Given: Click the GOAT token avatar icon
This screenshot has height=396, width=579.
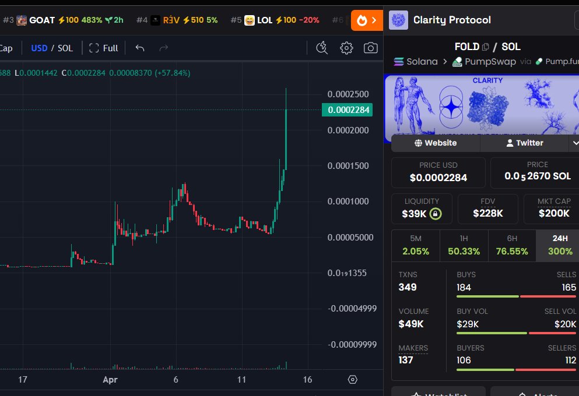Looking at the screenshot, I should tap(22, 20).
